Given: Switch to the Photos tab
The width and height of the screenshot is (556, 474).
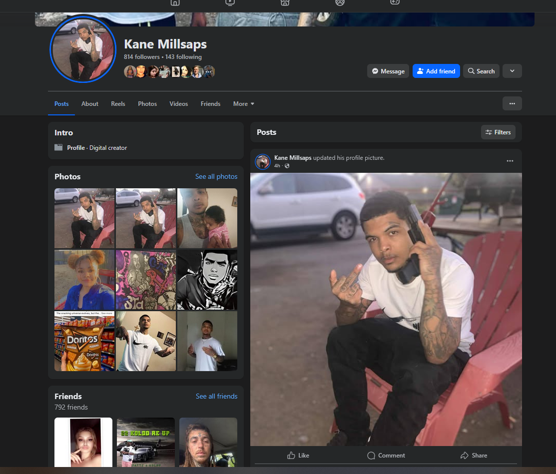Looking at the screenshot, I should click(x=147, y=104).
